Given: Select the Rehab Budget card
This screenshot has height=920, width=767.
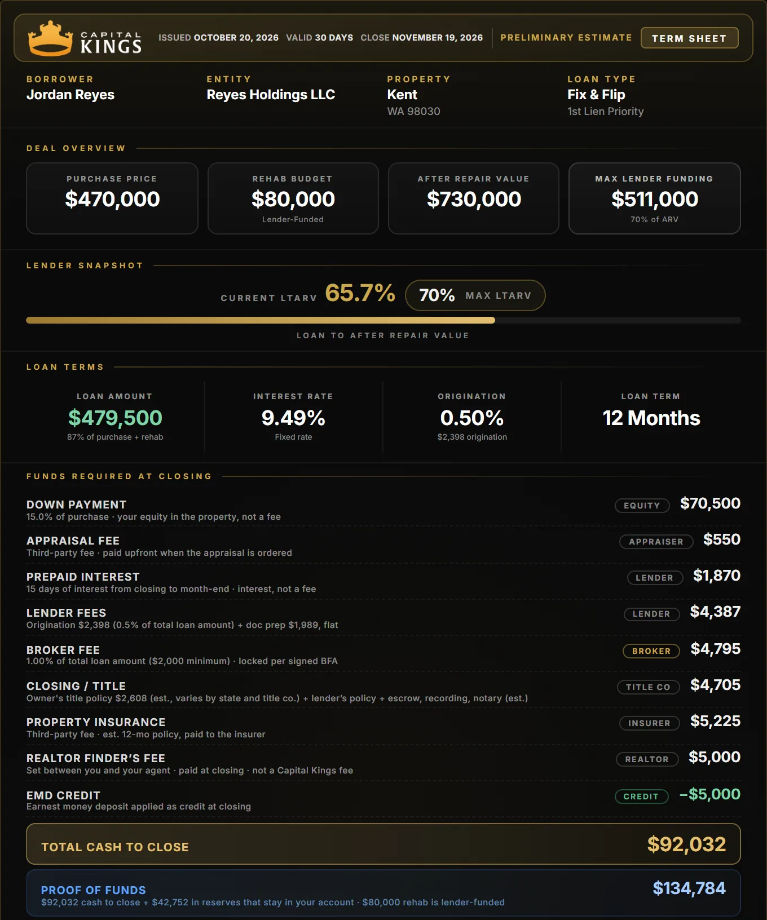Looking at the screenshot, I should click(x=293, y=198).
